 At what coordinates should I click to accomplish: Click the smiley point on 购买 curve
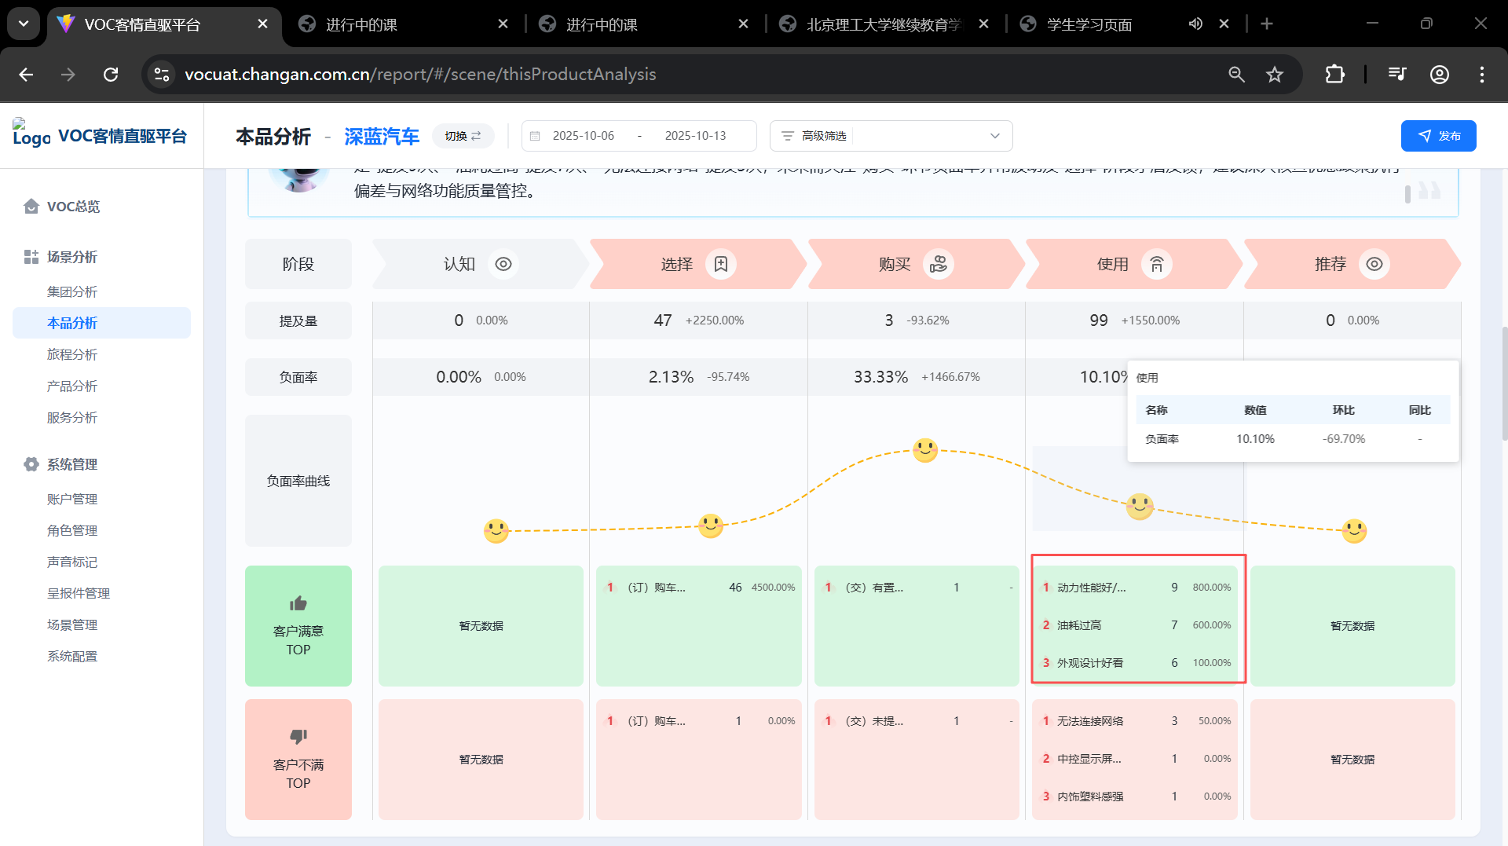(924, 450)
